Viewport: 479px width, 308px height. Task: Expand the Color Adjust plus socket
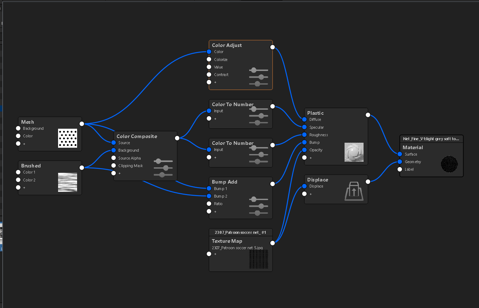pos(209,82)
